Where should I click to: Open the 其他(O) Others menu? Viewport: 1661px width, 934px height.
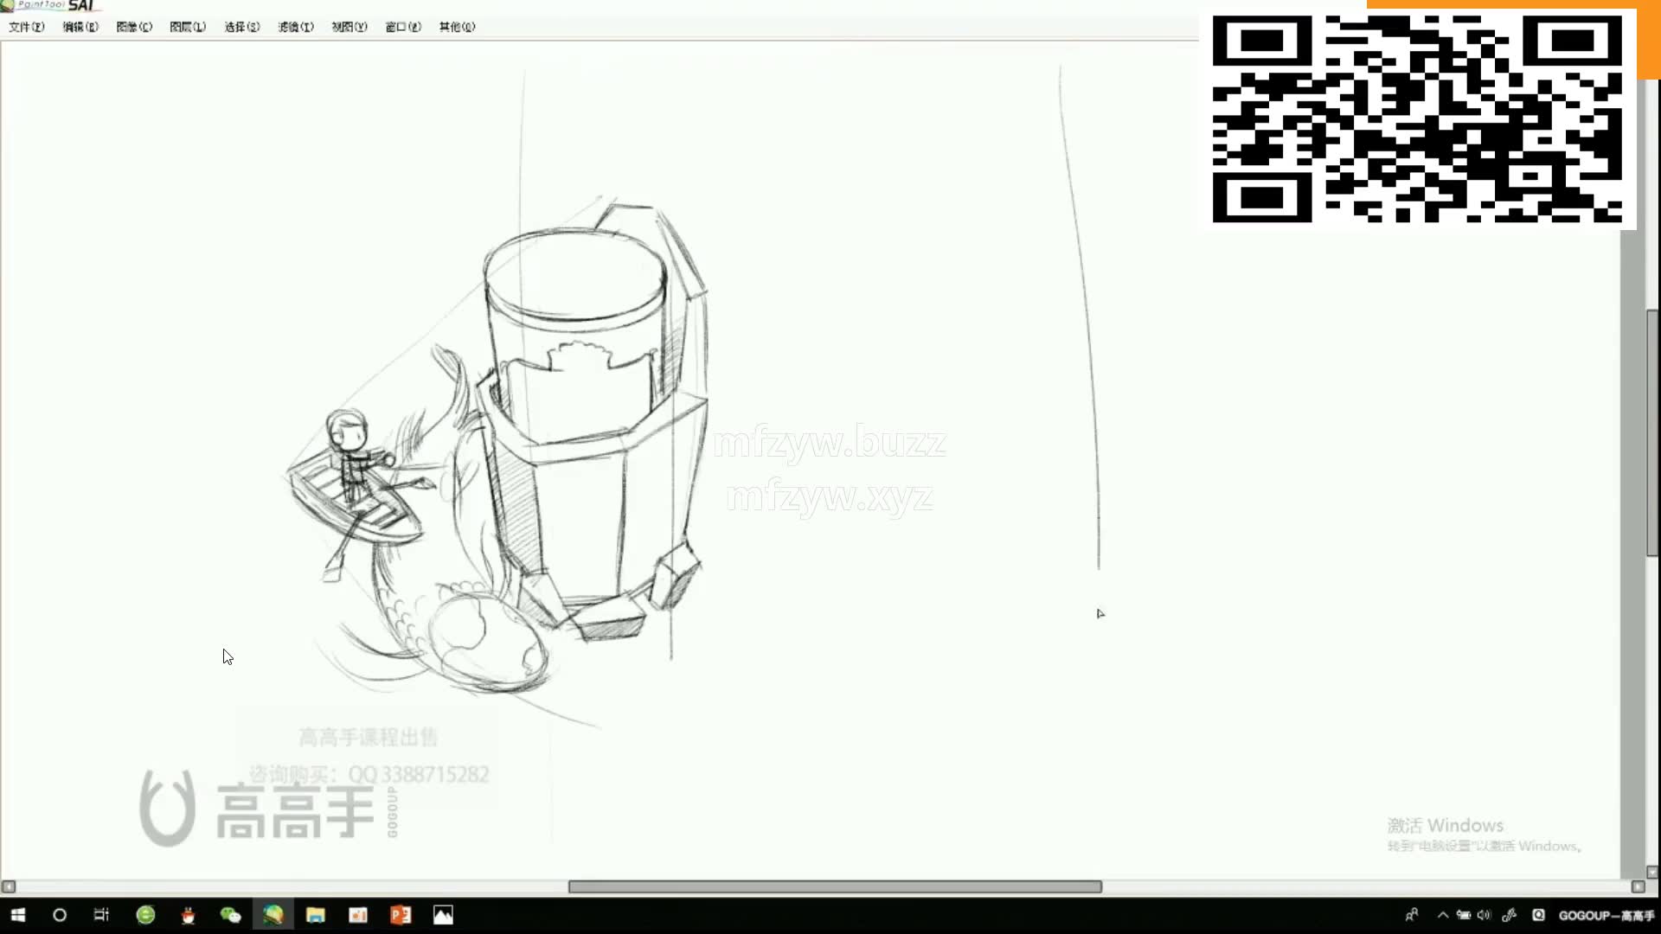[x=456, y=27]
